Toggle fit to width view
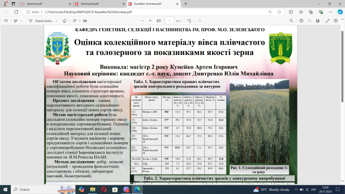This screenshot has height=194, width=345. pyautogui.click(x=158, y=20)
